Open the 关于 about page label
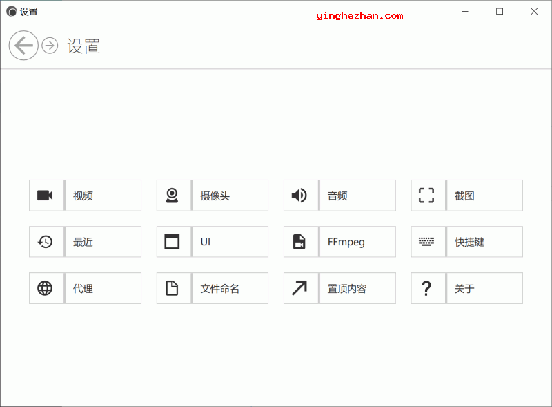The height and width of the screenshot is (407, 552). point(464,289)
